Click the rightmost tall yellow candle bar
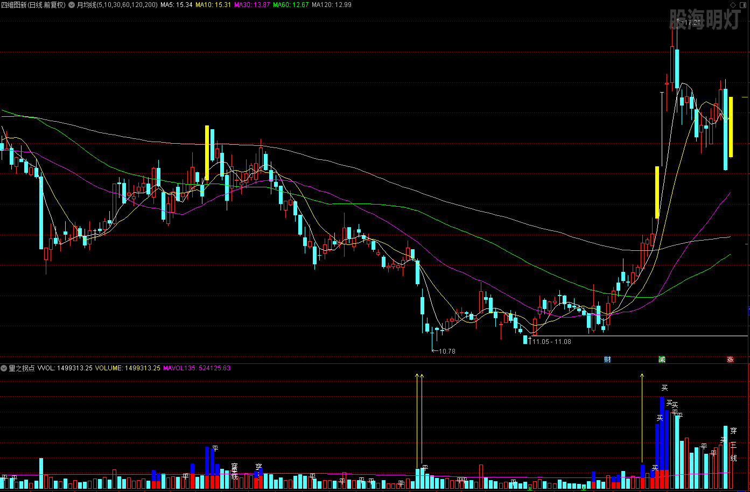The width and height of the screenshot is (750, 492). 731,127
